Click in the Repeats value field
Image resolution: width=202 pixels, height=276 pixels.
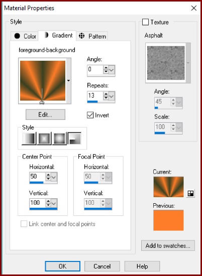pos(95,96)
